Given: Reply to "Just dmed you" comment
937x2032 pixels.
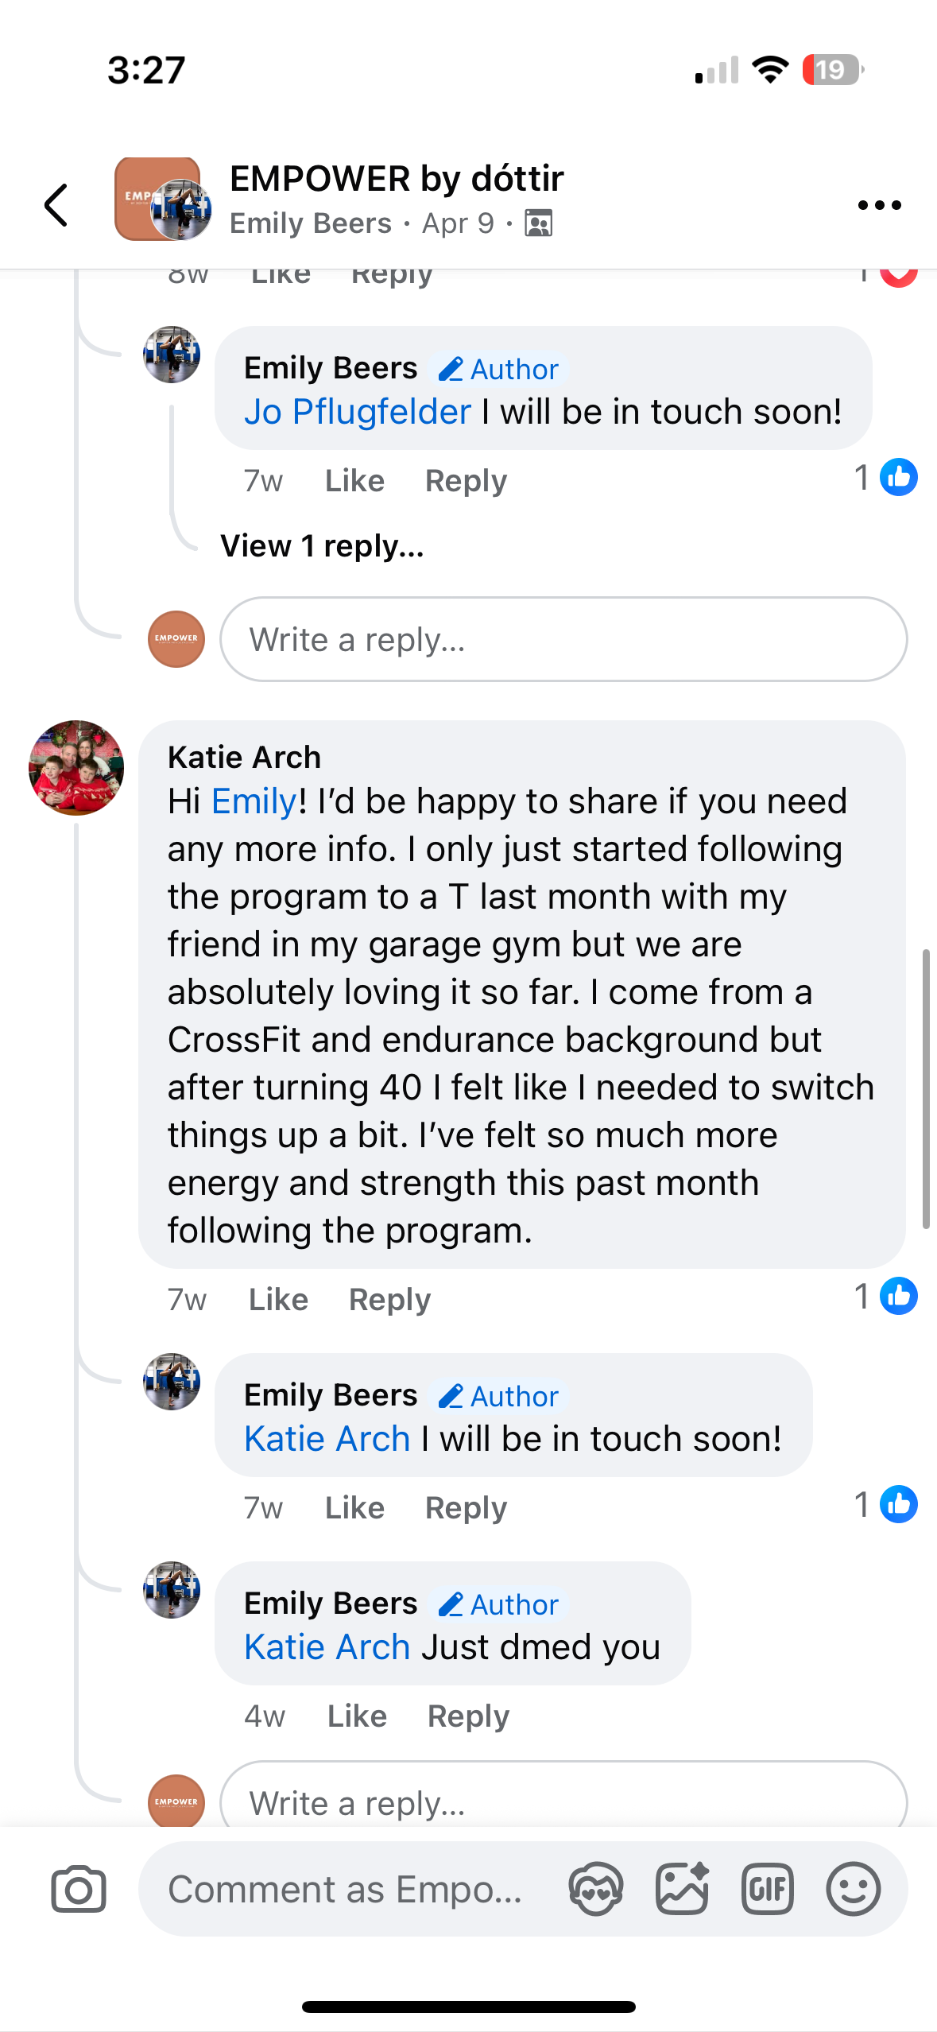Looking at the screenshot, I should click(468, 1716).
